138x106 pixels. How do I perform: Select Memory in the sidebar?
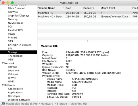(x=13, y=19)
